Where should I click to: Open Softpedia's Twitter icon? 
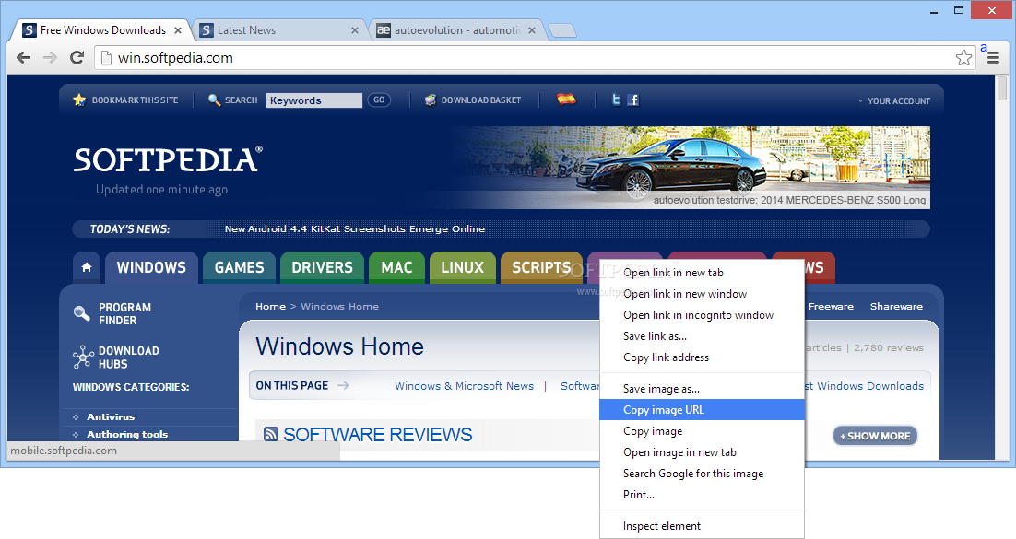[x=616, y=100]
